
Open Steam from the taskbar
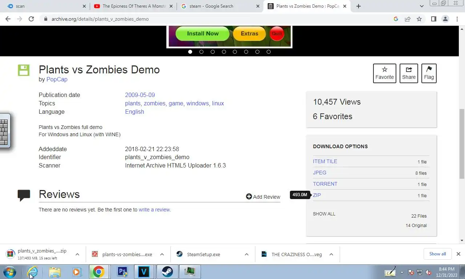click(x=167, y=272)
